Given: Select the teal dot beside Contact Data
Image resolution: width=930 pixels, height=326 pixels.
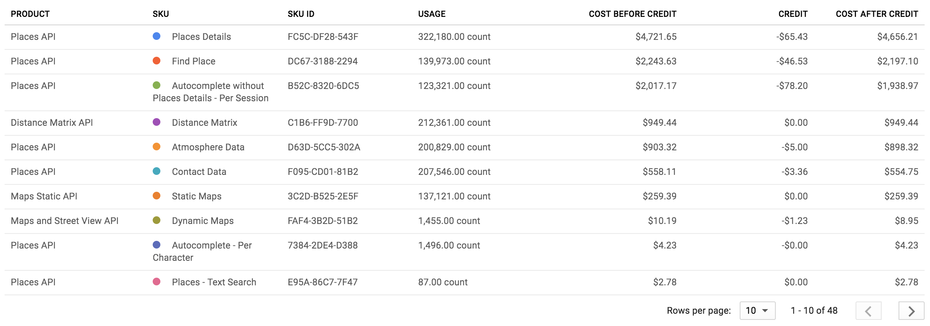Looking at the screenshot, I should [157, 171].
